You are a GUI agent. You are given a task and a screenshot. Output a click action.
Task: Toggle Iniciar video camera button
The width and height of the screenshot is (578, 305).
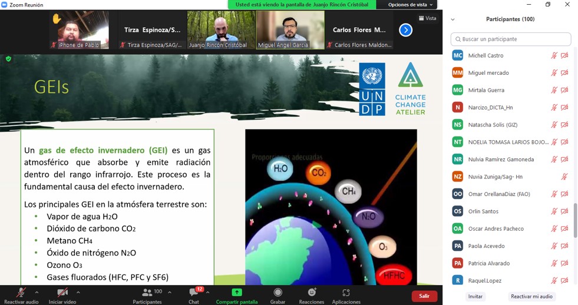point(62,293)
